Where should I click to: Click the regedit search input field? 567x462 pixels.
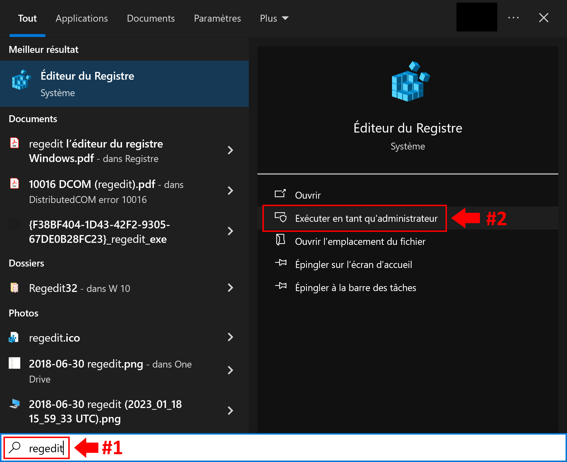pos(283,448)
